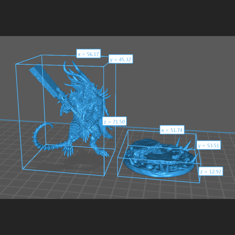
Task: Select the x = 51.74 dimension label
Action: coord(172,130)
